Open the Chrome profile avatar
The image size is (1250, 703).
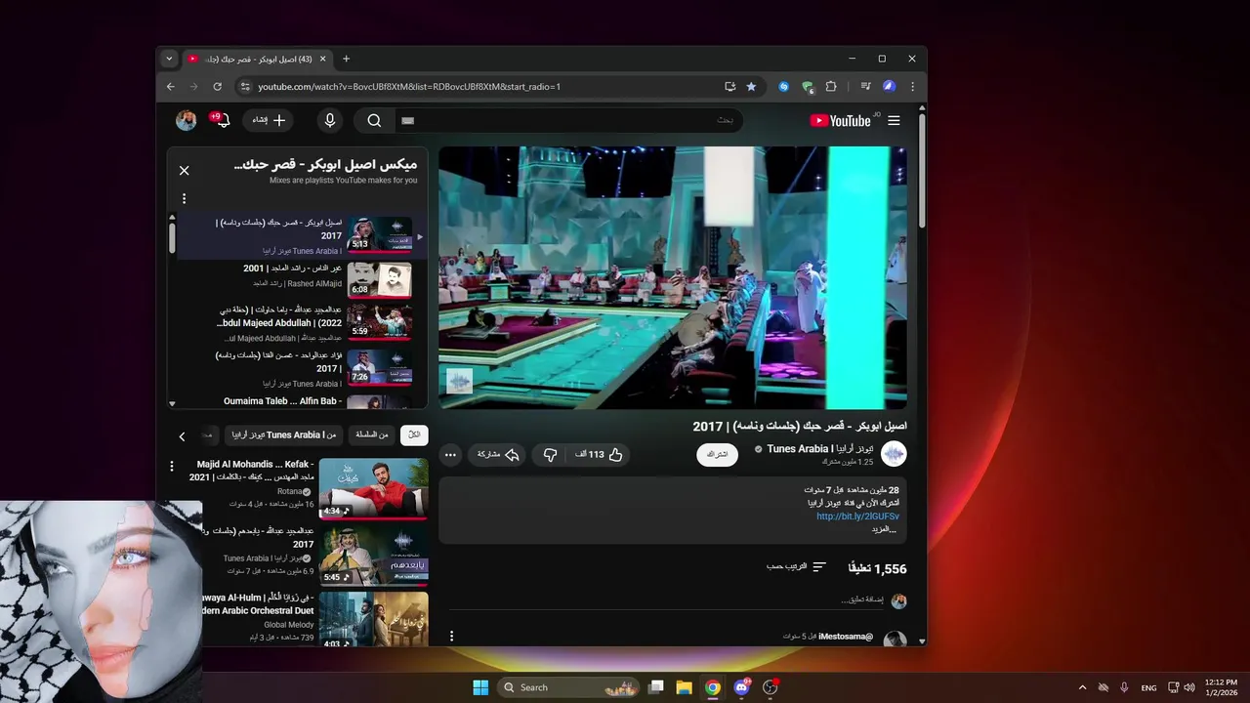[x=889, y=86]
